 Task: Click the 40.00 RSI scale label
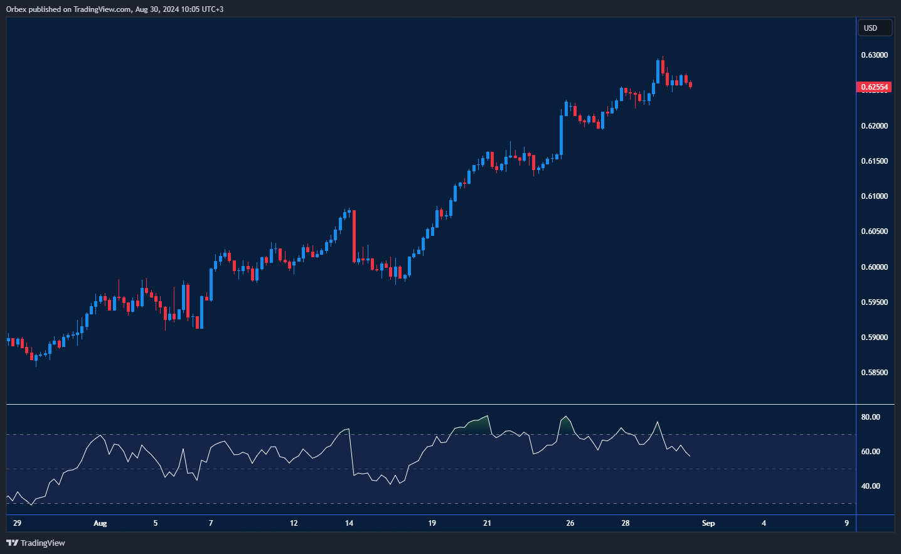pos(870,486)
